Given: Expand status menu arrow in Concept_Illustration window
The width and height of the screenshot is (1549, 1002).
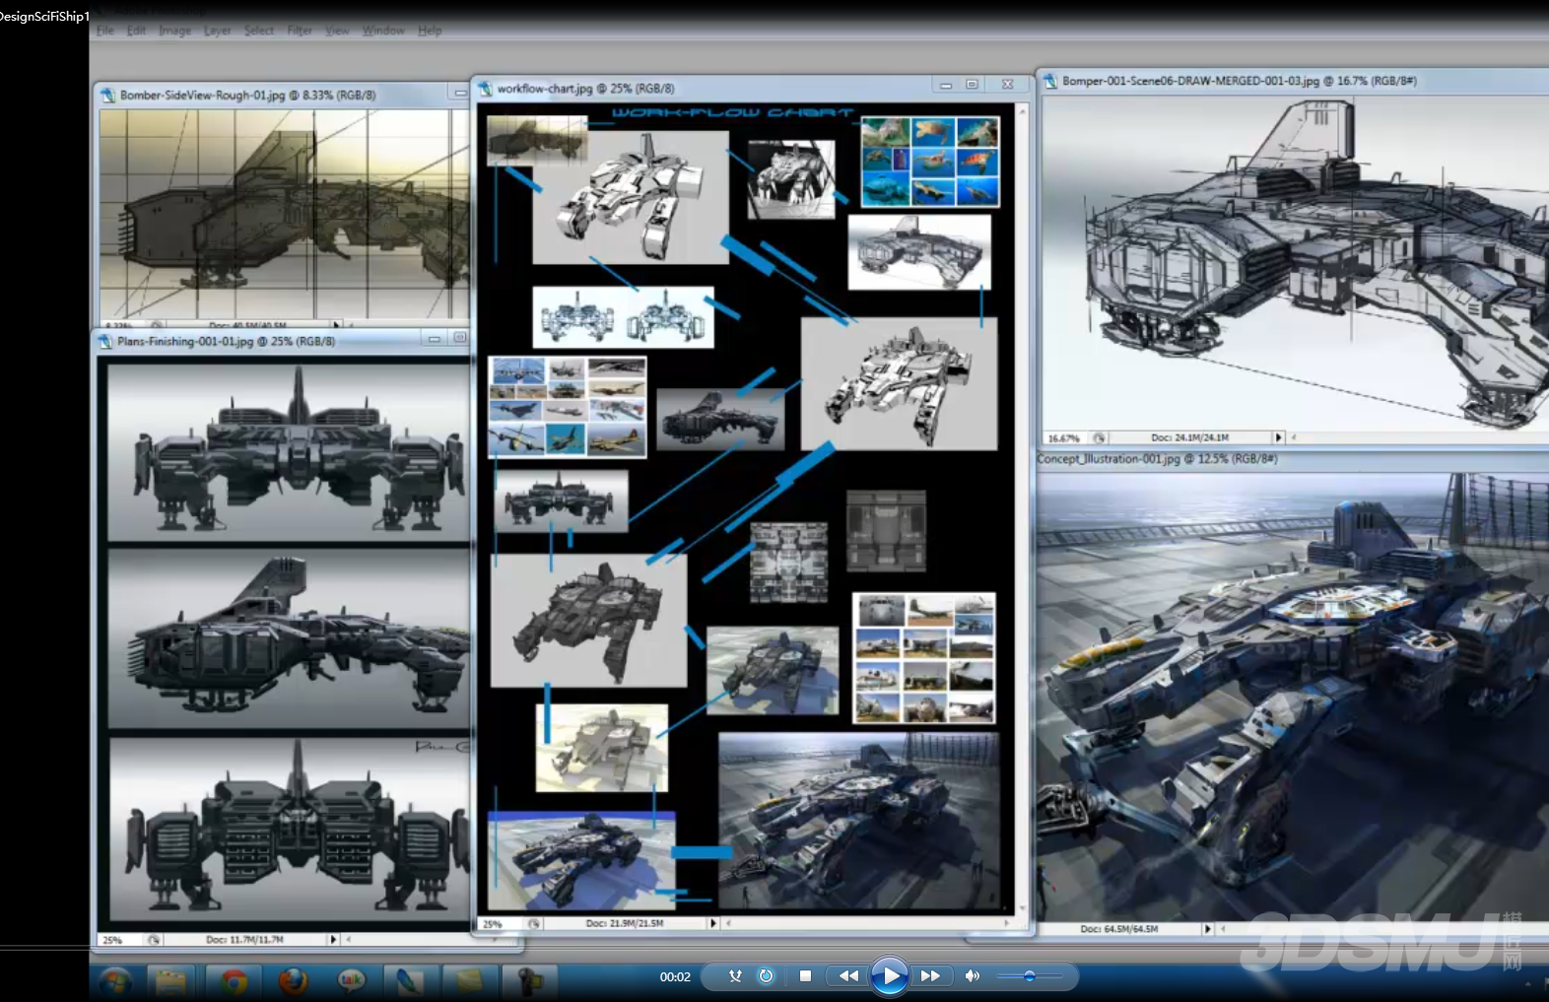Looking at the screenshot, I should 1208,929.
